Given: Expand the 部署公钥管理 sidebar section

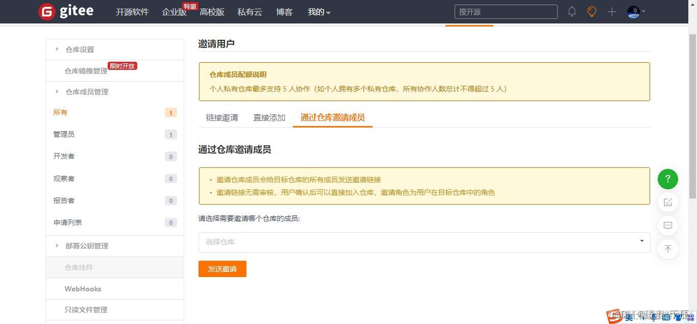Looking at the screenshot, I should pyautogui.click(x=87, y=245).
